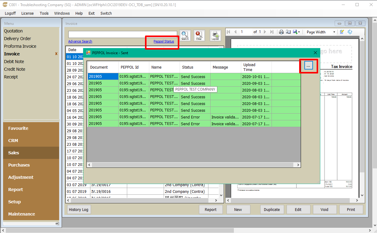Click the History Log button

point(79,209)
